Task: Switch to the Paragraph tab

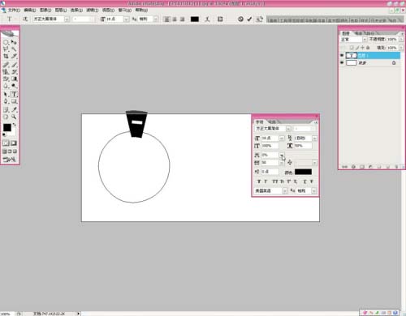Action: click(x=272, y=122)
